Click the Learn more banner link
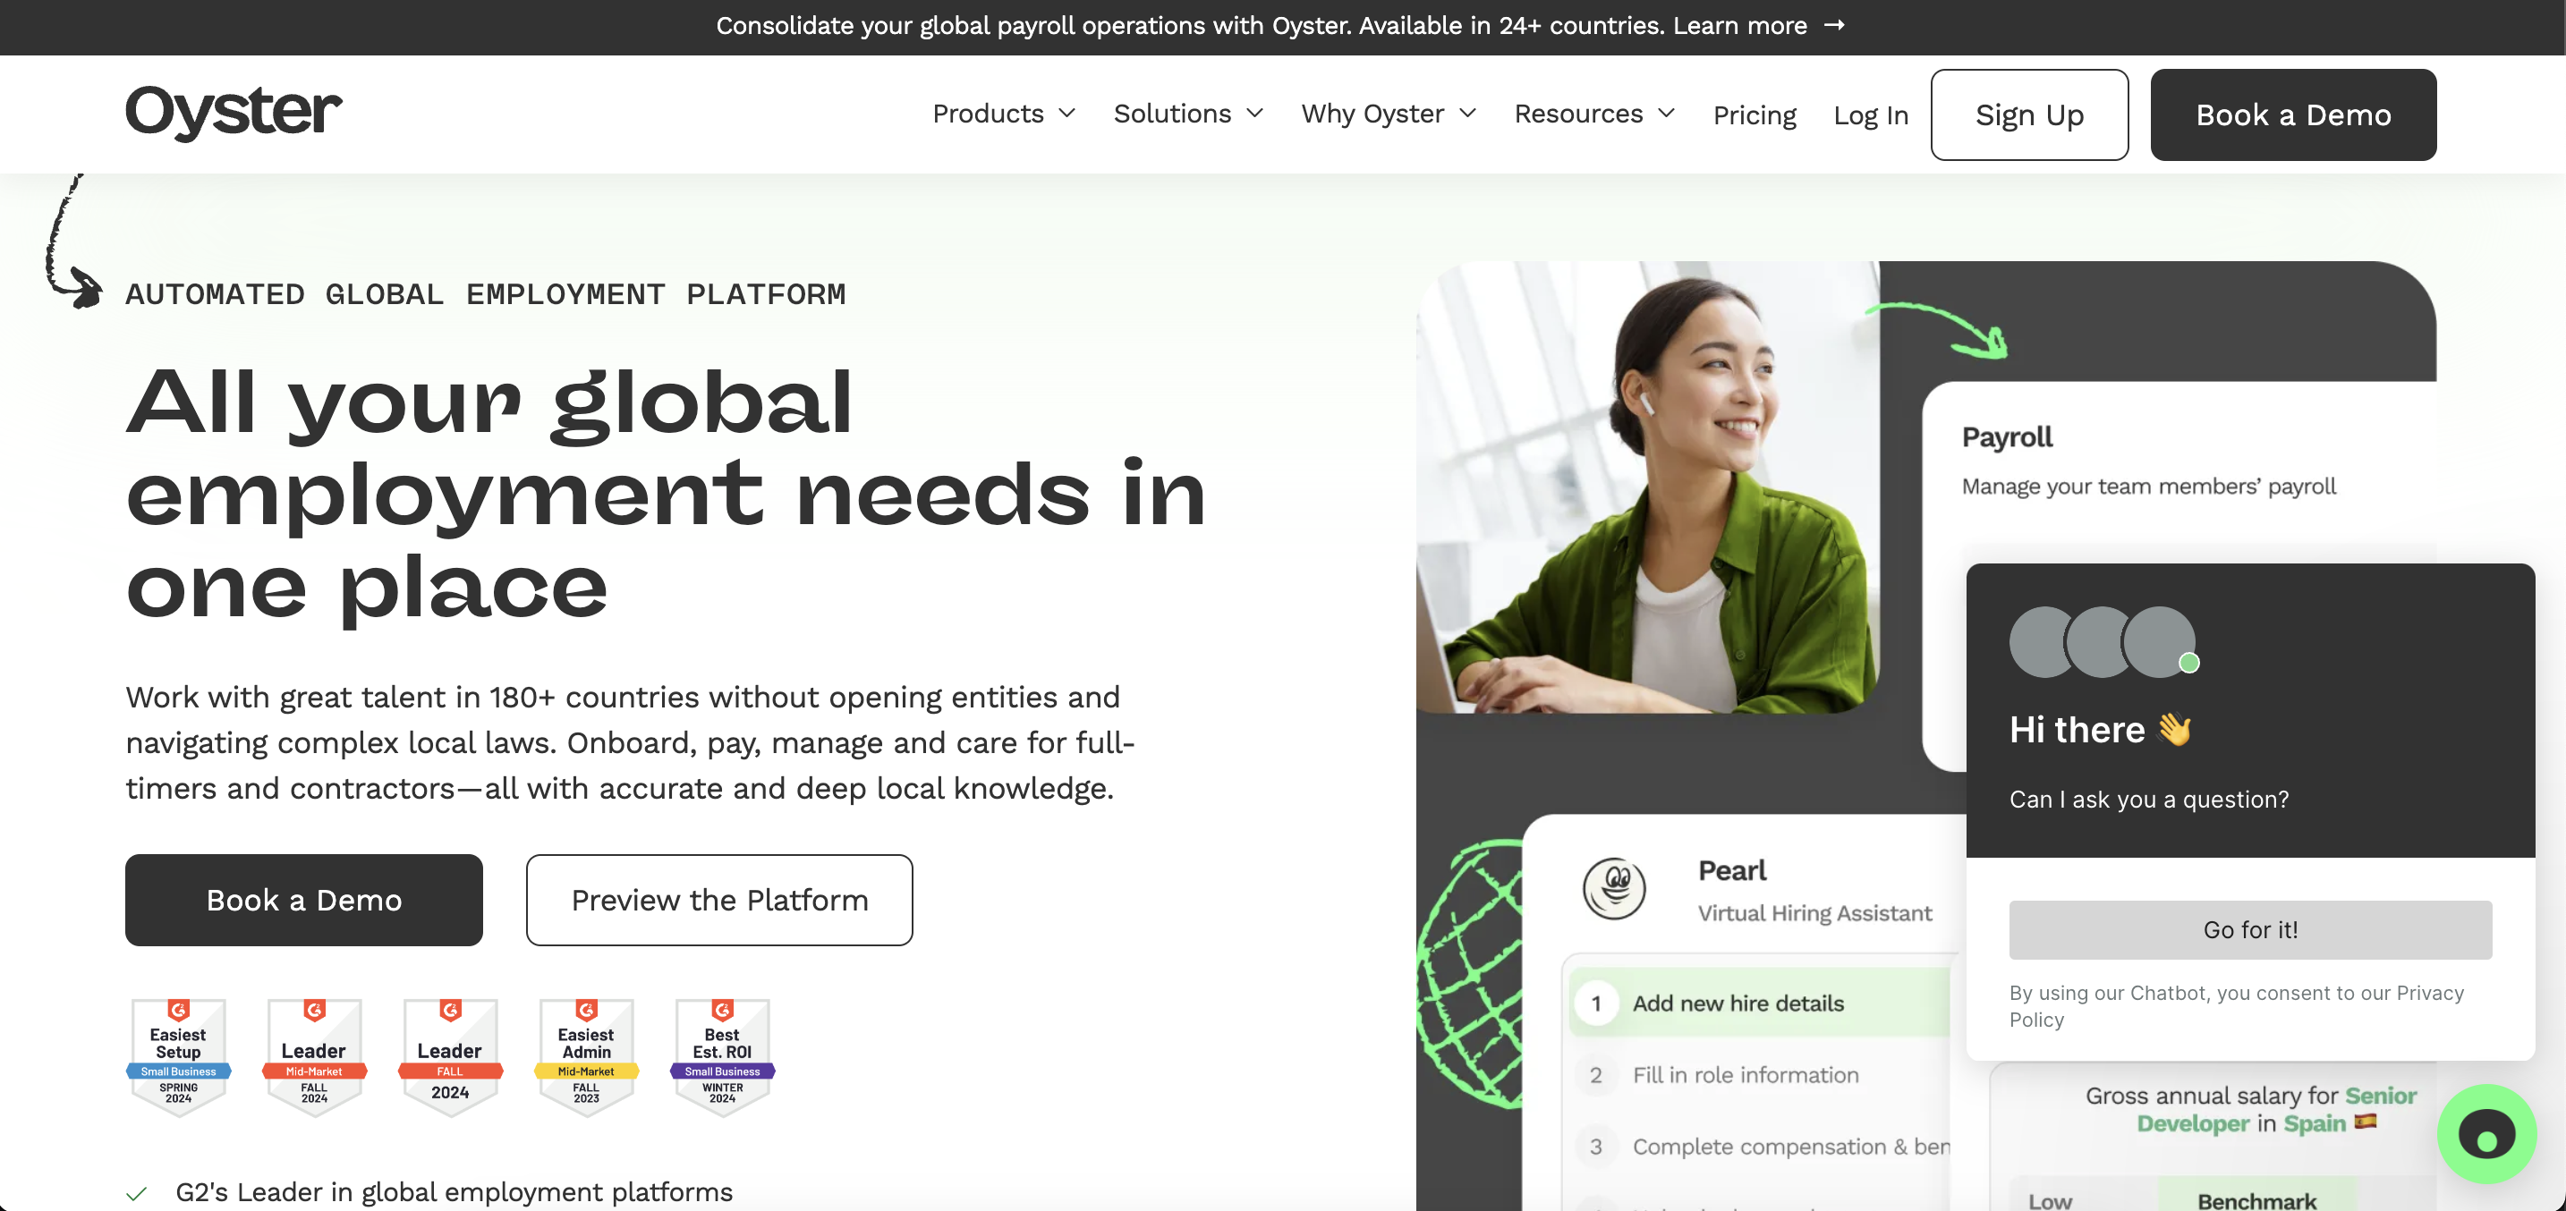This screenshot has height=1211, width=2566. [1739, 26]
